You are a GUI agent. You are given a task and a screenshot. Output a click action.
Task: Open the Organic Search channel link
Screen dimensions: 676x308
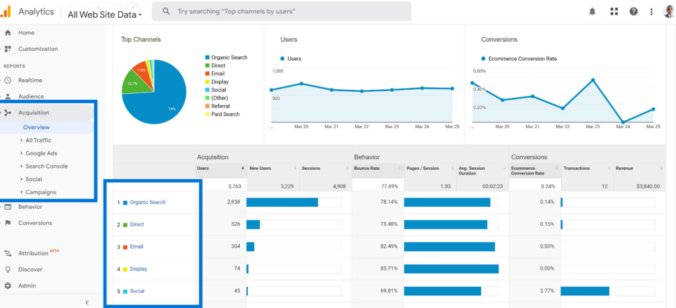coord(148,202)
